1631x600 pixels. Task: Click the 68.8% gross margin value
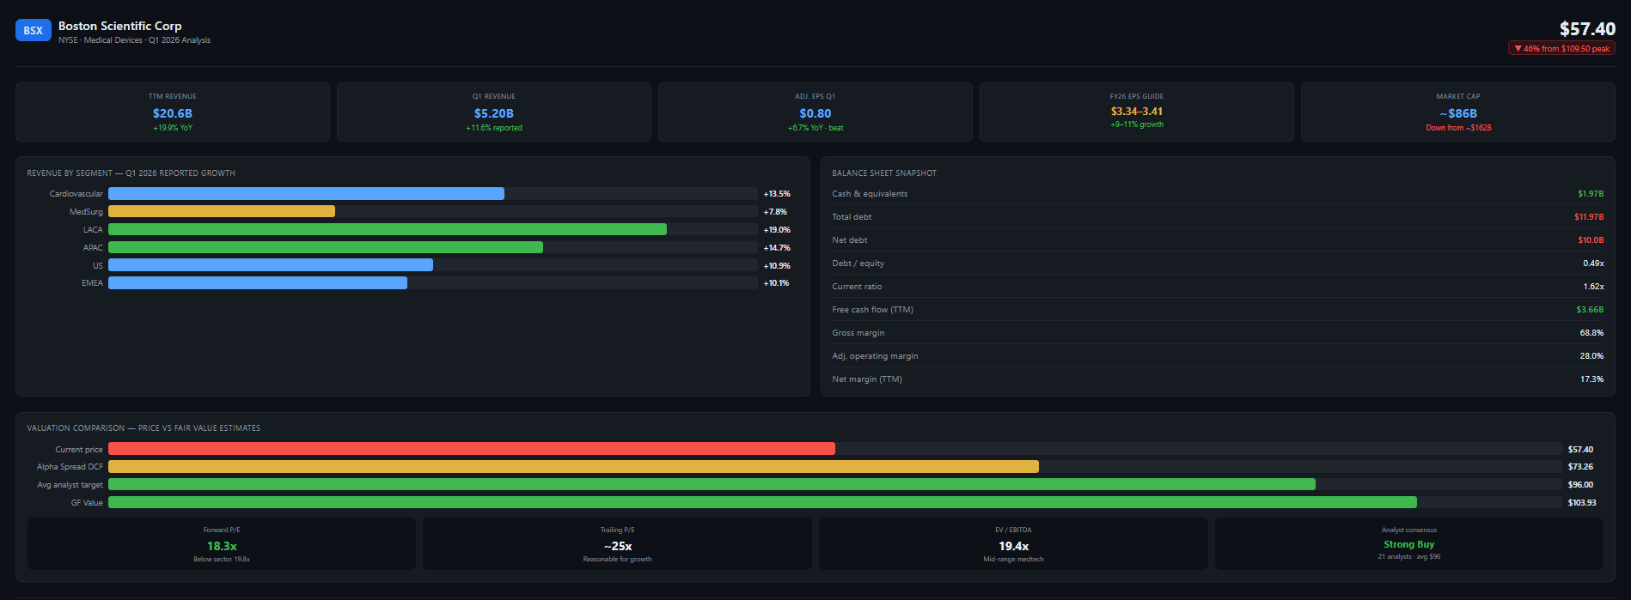pyautogui.click(x=1591, y=333)
